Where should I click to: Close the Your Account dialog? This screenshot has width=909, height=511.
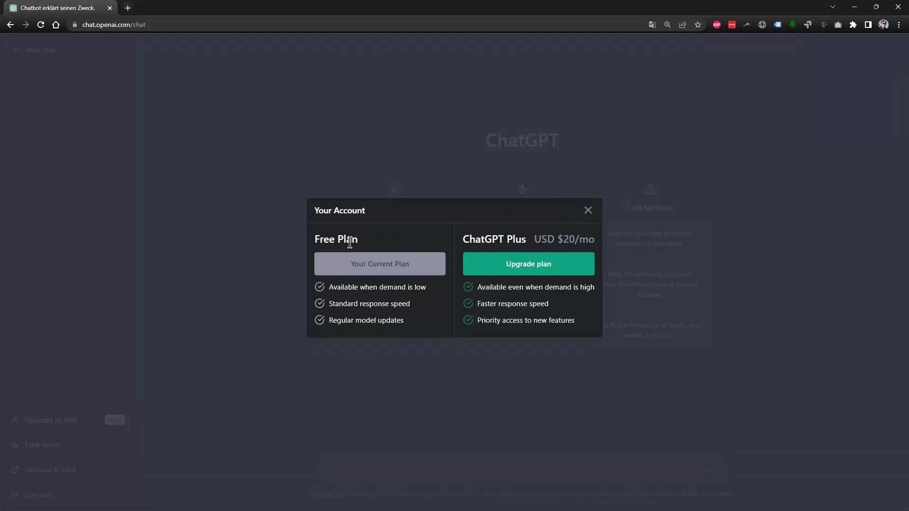pos(588,210)
